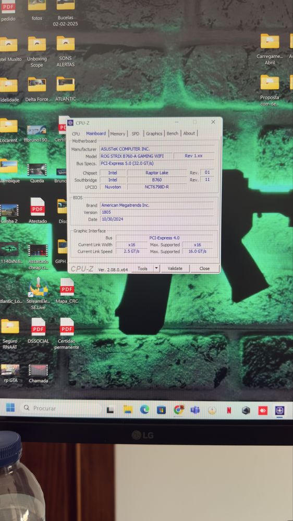Image resolution: width=293 pixels, height=521 pixels.
Task: Select the Mainboard tab
Action: coord(96,133)
